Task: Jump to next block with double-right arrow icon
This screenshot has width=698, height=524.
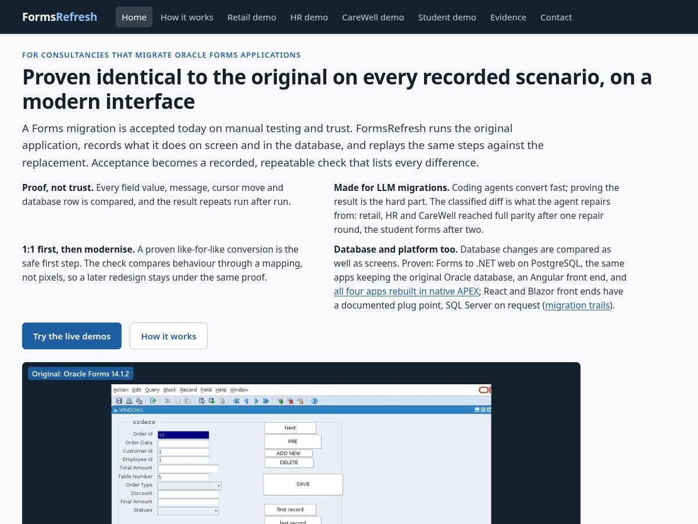Action: (x=266, y=401)
